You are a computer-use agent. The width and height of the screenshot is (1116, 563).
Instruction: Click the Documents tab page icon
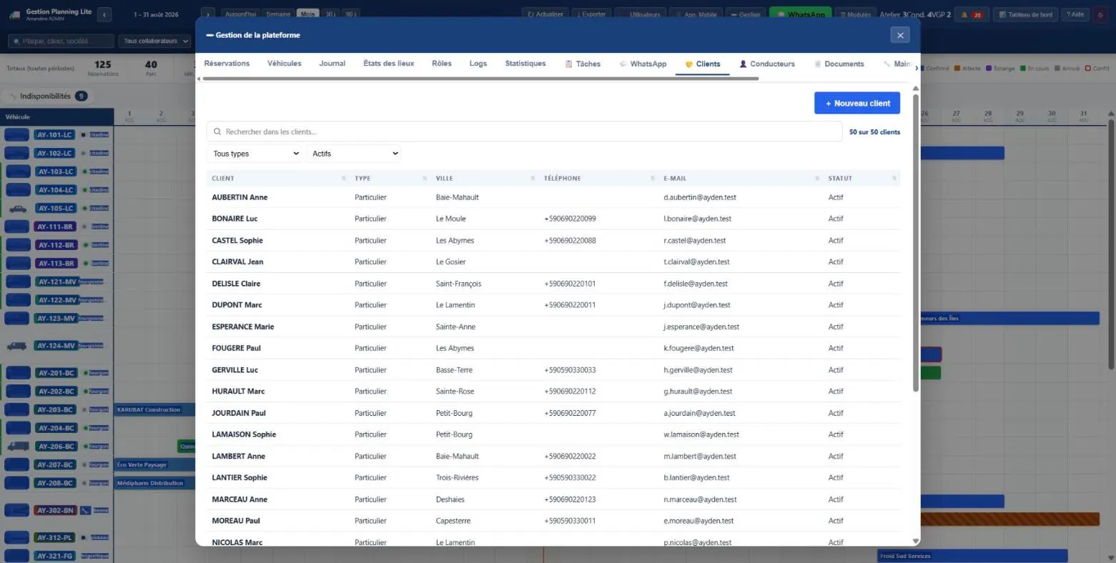(817, 64)
